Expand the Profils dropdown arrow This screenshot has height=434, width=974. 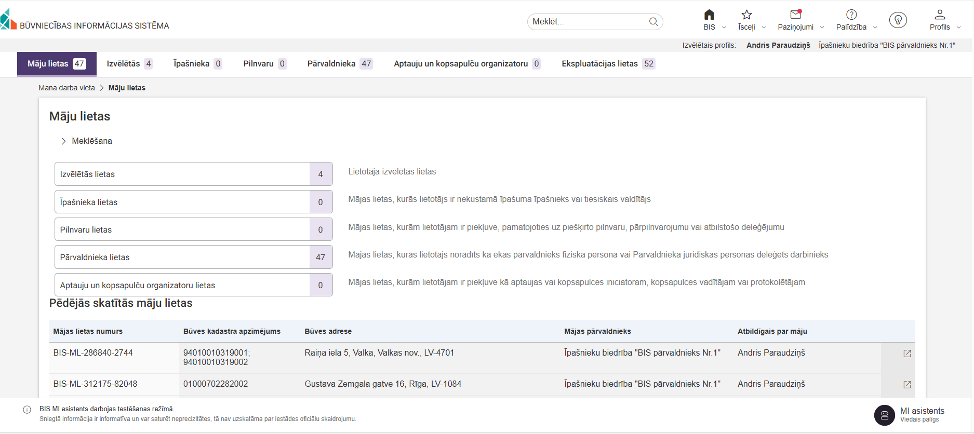tap(958, 28)
